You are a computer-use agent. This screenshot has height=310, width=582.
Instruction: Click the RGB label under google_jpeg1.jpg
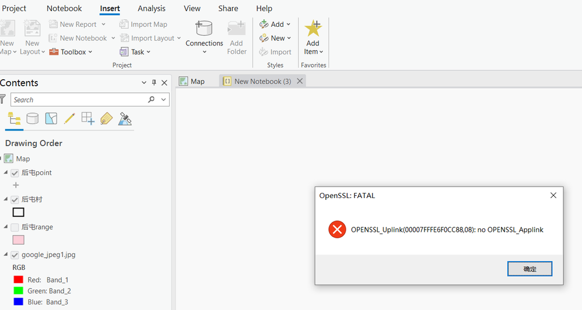[19, 267]
